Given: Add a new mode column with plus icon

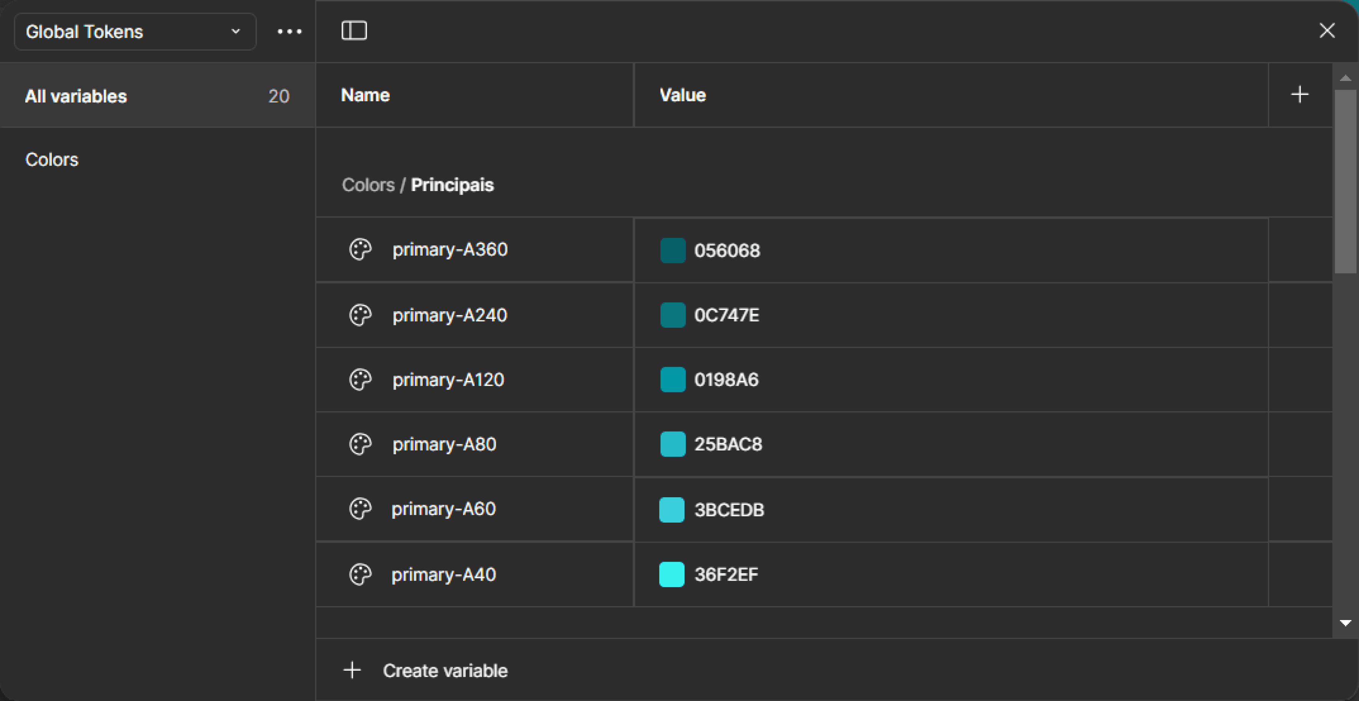Looking at the screenshot, I should coord(1299,95).
